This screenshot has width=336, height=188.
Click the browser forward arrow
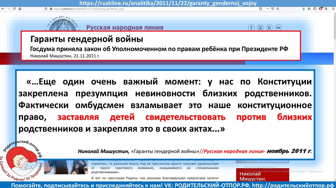click(9, 9)
